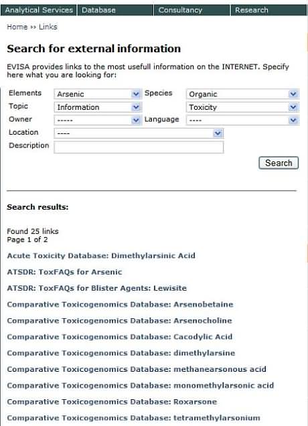
Task: Expand the Topic dropdown set to Information
Action: tap(98, 107)
